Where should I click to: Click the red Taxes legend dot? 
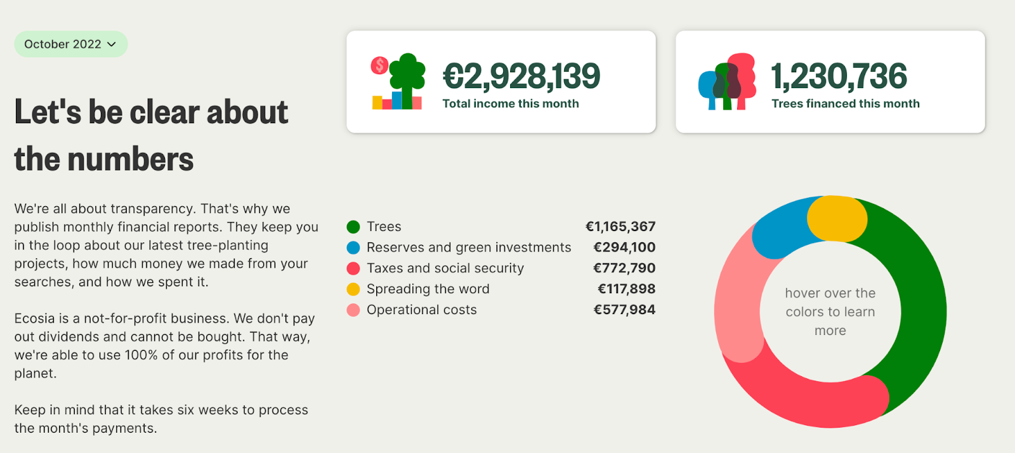[353, 268]
